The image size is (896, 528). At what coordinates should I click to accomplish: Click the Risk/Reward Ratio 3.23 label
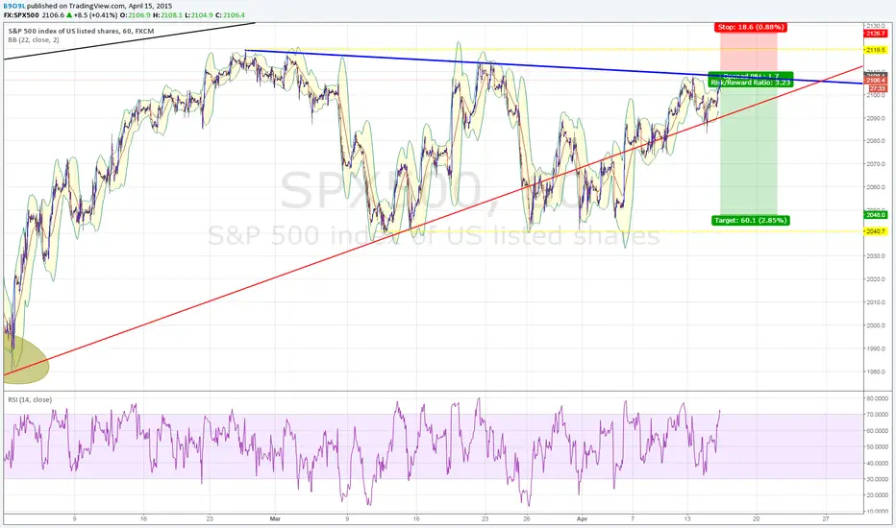click(751, 83)
